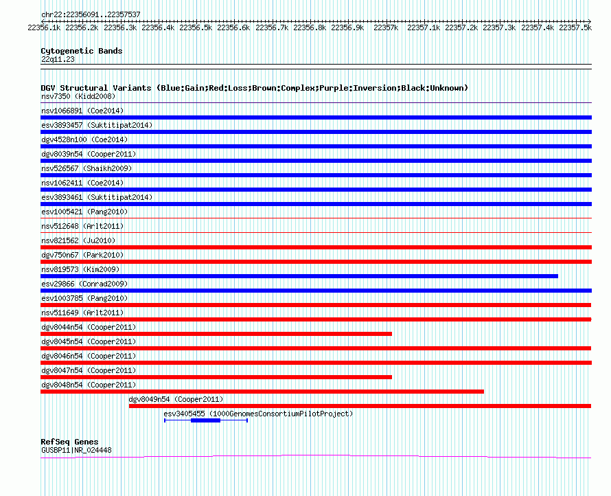Select dgv8045n54 (Cooper2011) label

pos(89,341)
